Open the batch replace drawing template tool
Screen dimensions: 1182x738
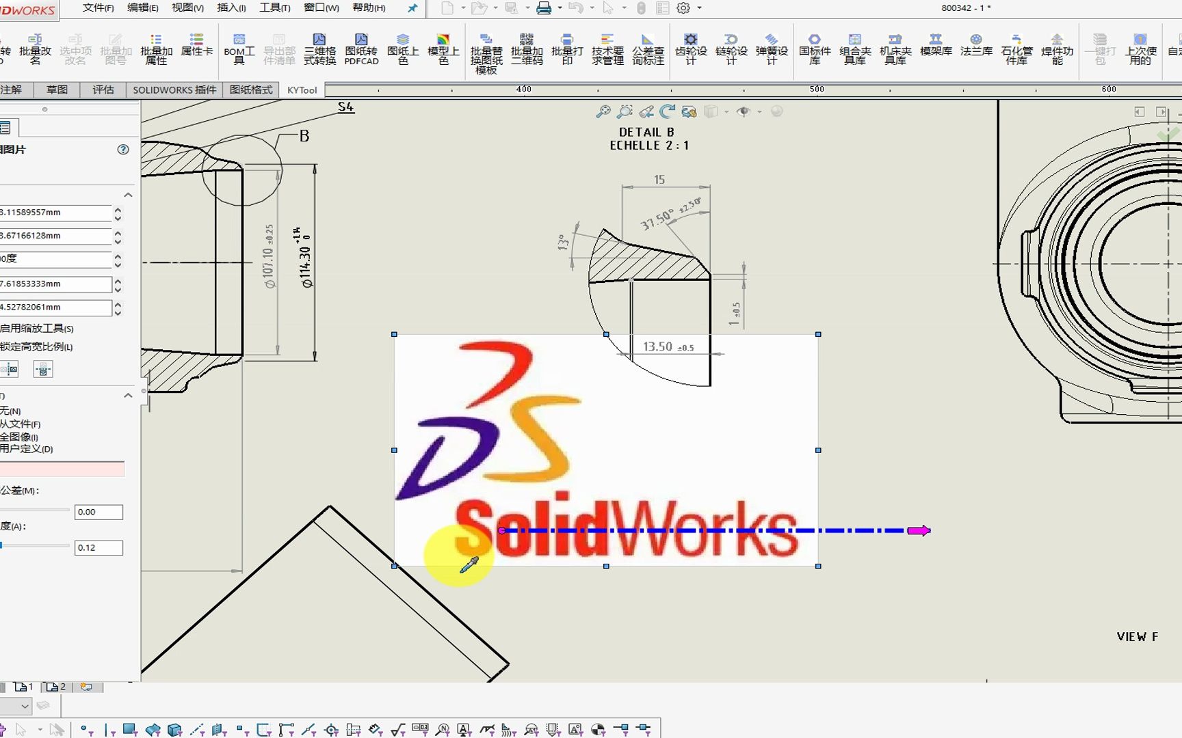[486, 53]
